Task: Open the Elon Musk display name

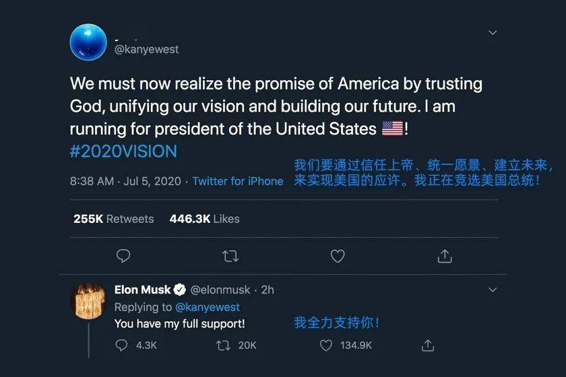Action: click(142, 290)
